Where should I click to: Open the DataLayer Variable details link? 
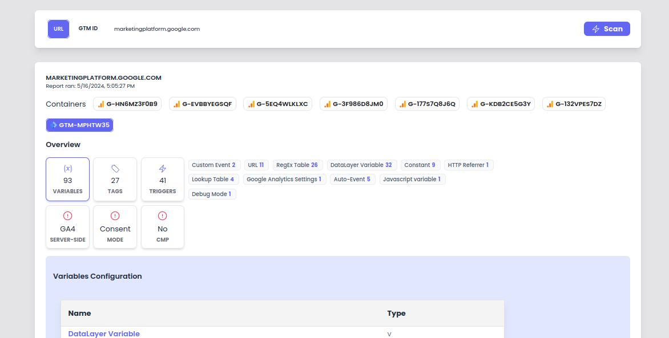tap(103, 333)
